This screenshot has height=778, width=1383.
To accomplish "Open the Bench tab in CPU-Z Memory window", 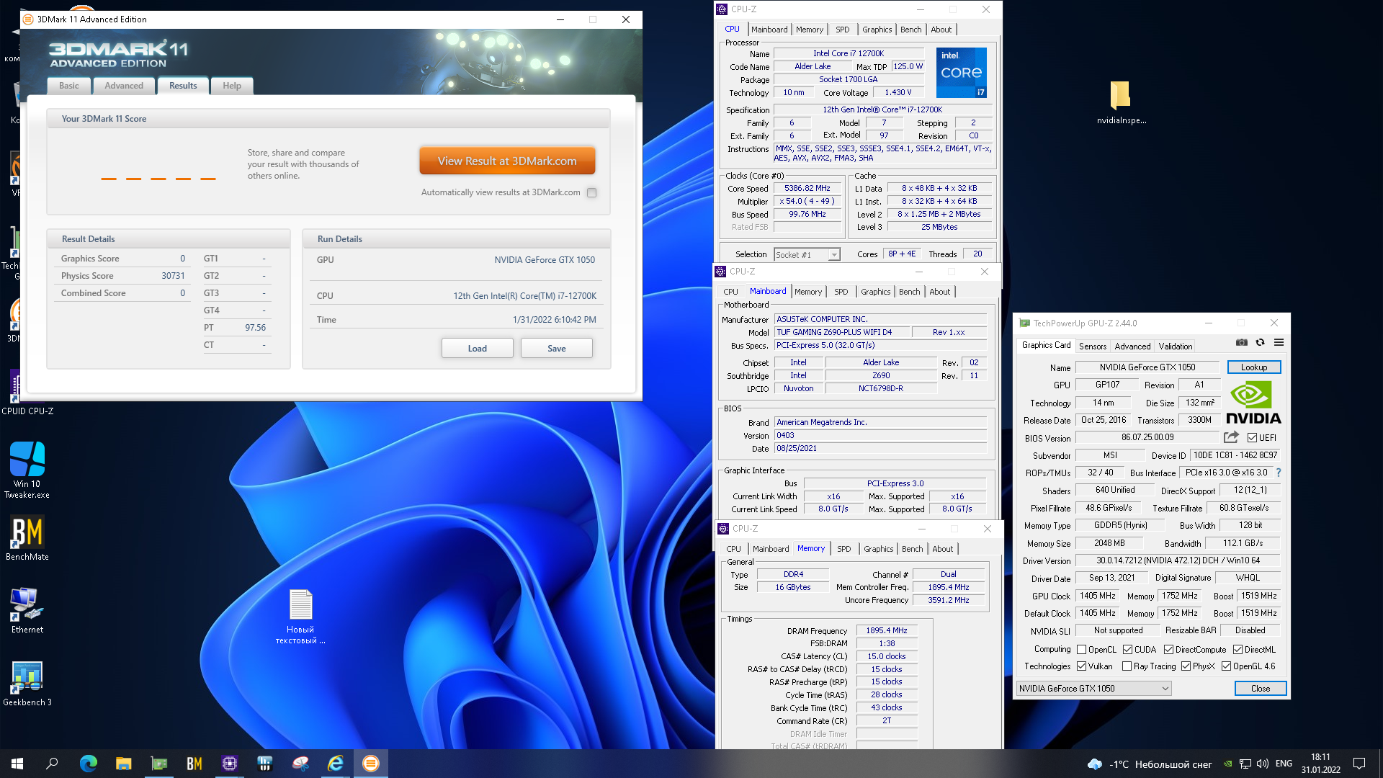I will tap(912, 549).
